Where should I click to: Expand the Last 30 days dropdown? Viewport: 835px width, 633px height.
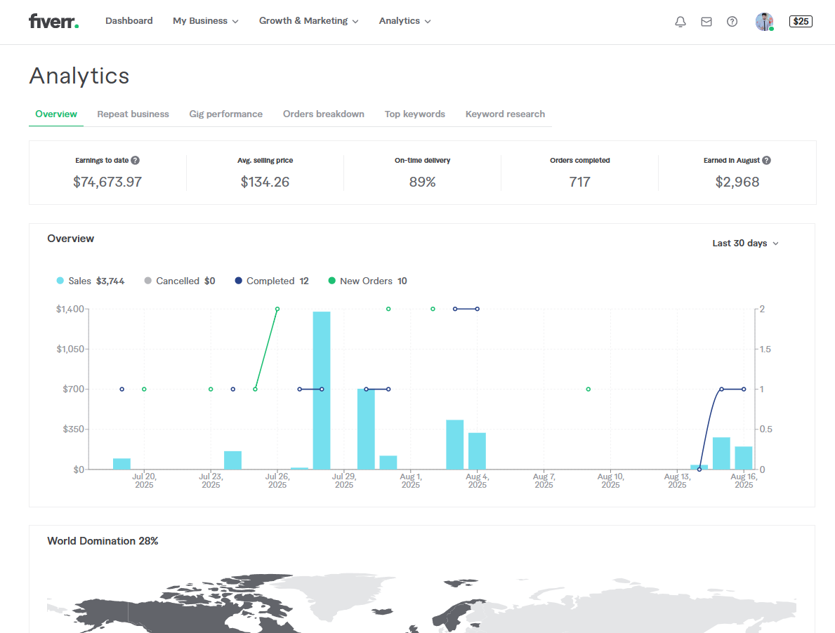click(745, 244)
